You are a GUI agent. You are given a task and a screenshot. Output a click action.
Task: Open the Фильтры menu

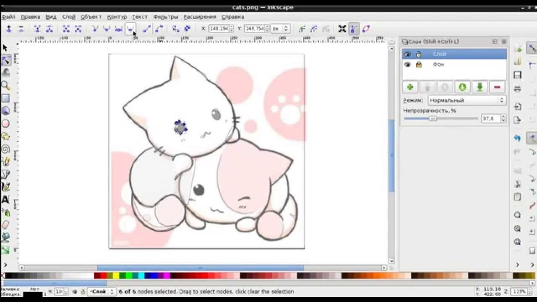tap(165, 17)
